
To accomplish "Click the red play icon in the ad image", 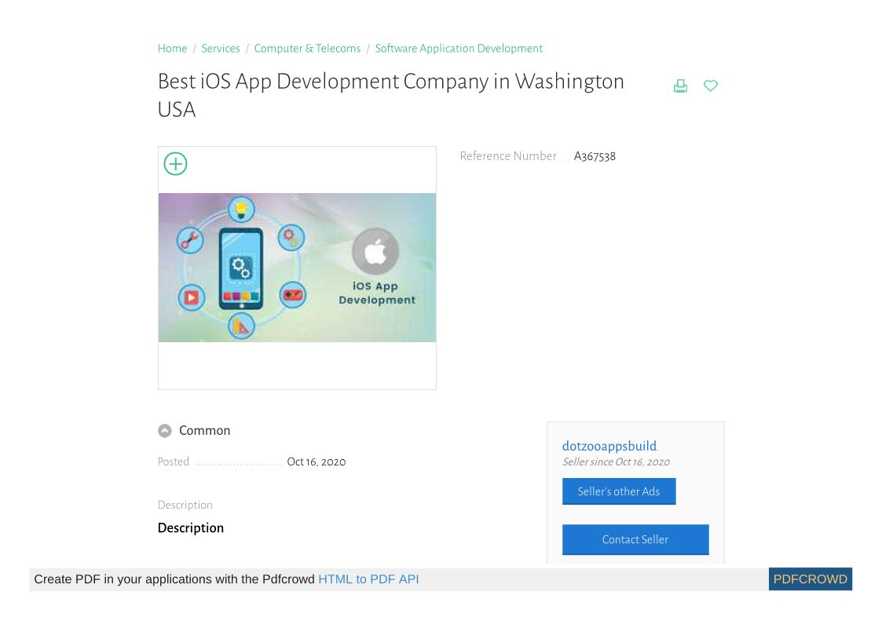I will pyautogui.click(x=191, y=297).
